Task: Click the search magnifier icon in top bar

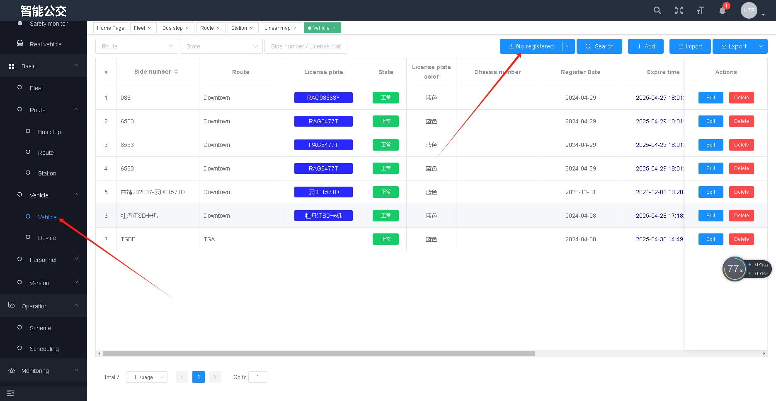Action: (x=657, y=10)
